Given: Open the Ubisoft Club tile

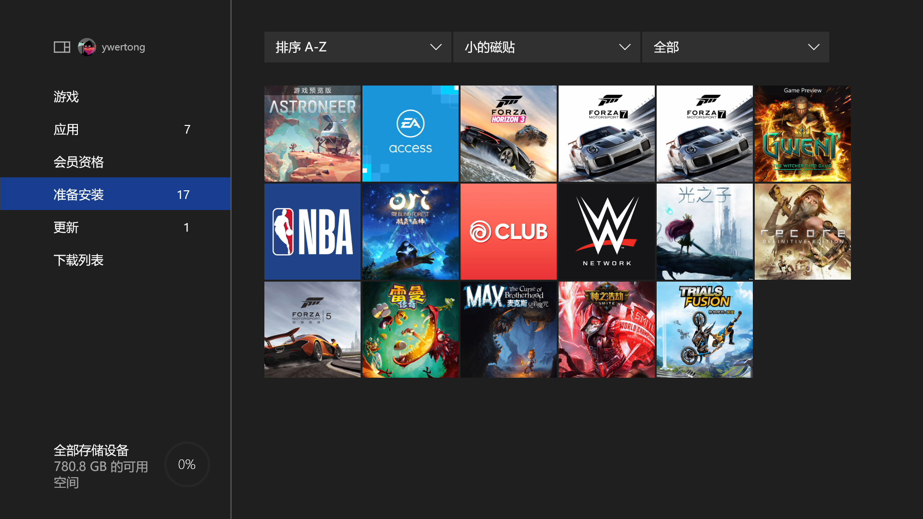Looking at the screenshot, I should point(508,231).
